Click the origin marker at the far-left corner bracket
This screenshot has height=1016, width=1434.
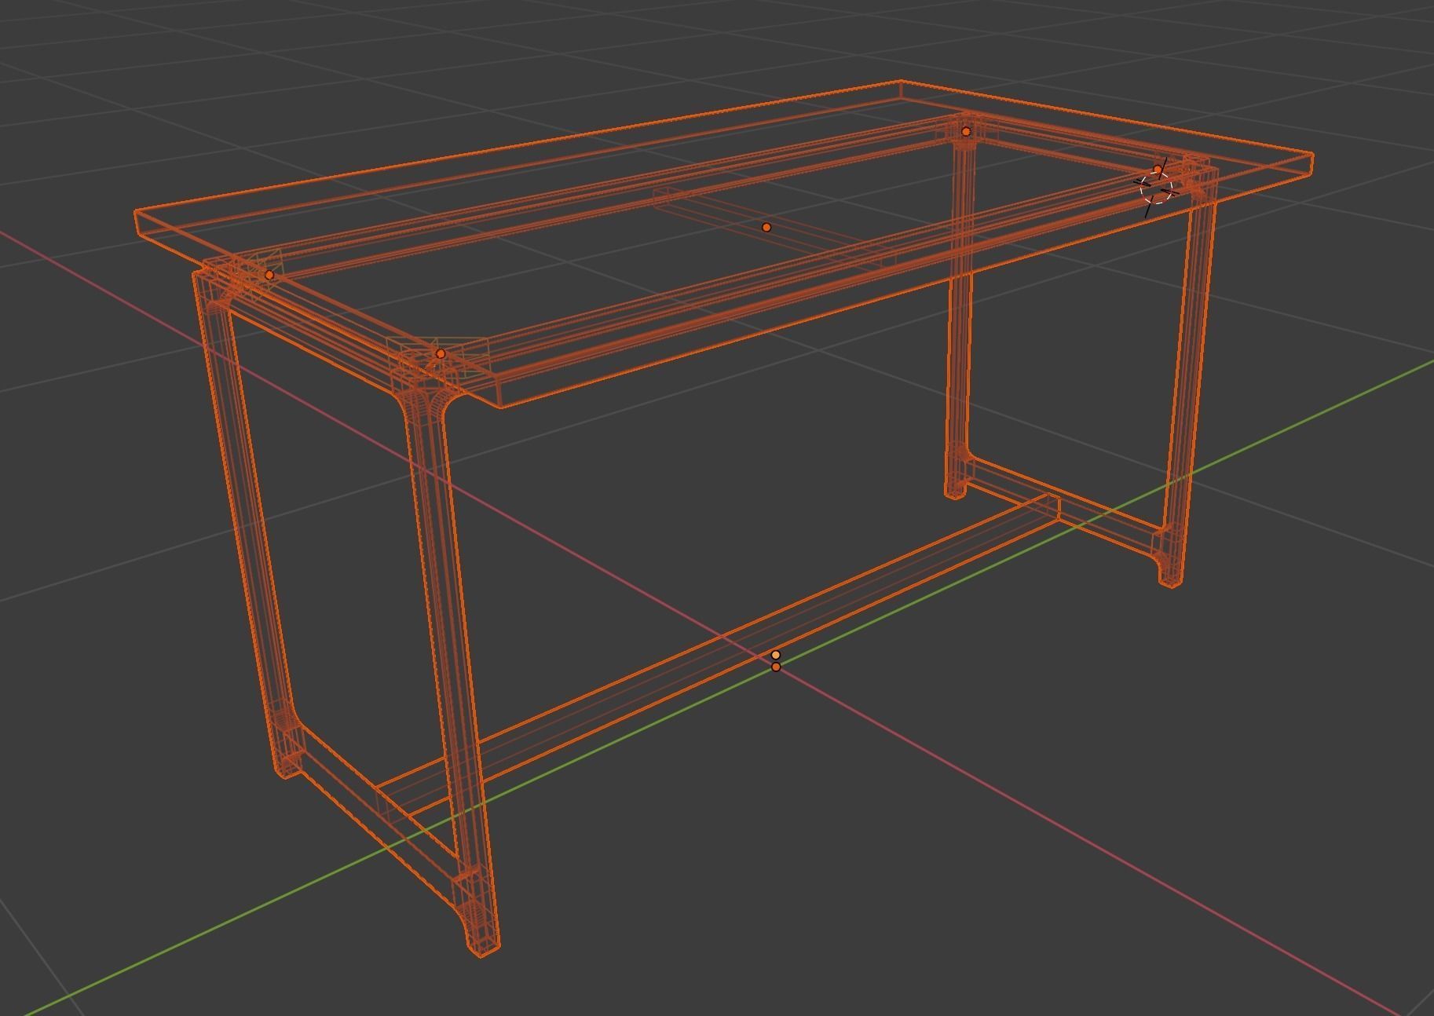point(270,273)
